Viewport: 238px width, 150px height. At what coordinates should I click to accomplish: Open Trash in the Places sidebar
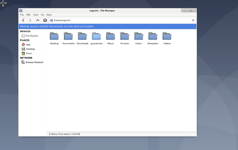pos(29,53)
